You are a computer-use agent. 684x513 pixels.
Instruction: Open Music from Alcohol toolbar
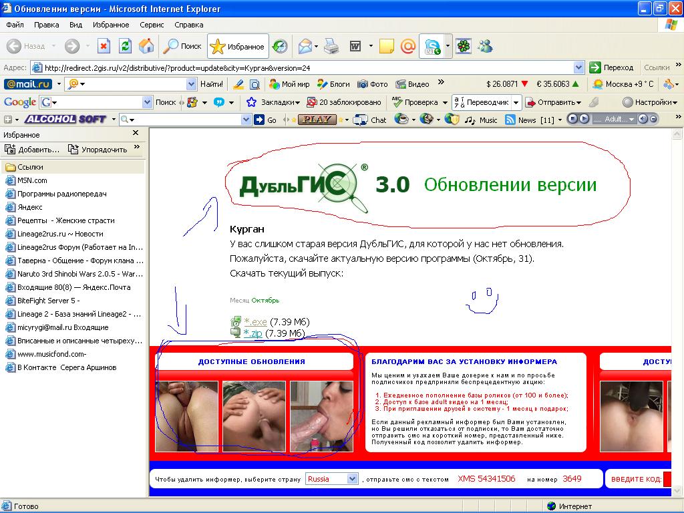tap(481, 120)
